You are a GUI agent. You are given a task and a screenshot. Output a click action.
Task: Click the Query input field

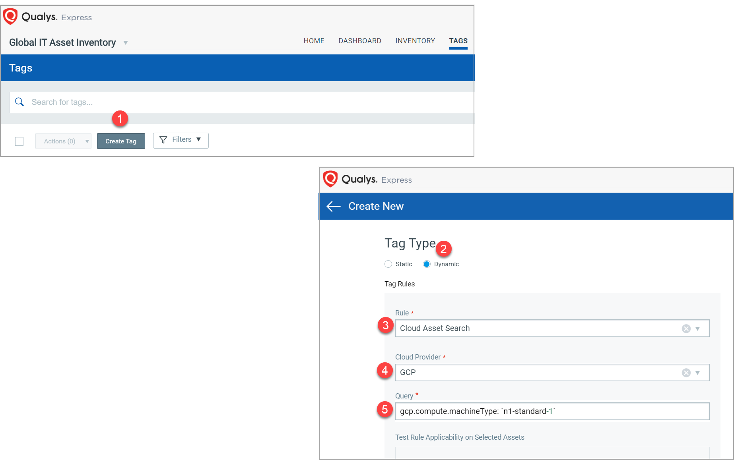(x=552, y=411)
